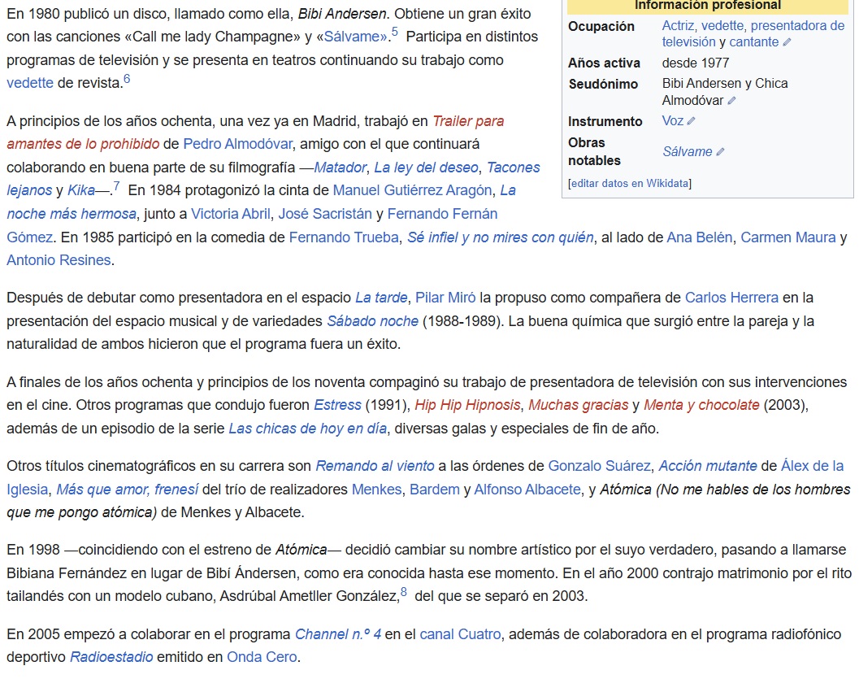Click the pencil edit icon after 'cantante'

787,42
